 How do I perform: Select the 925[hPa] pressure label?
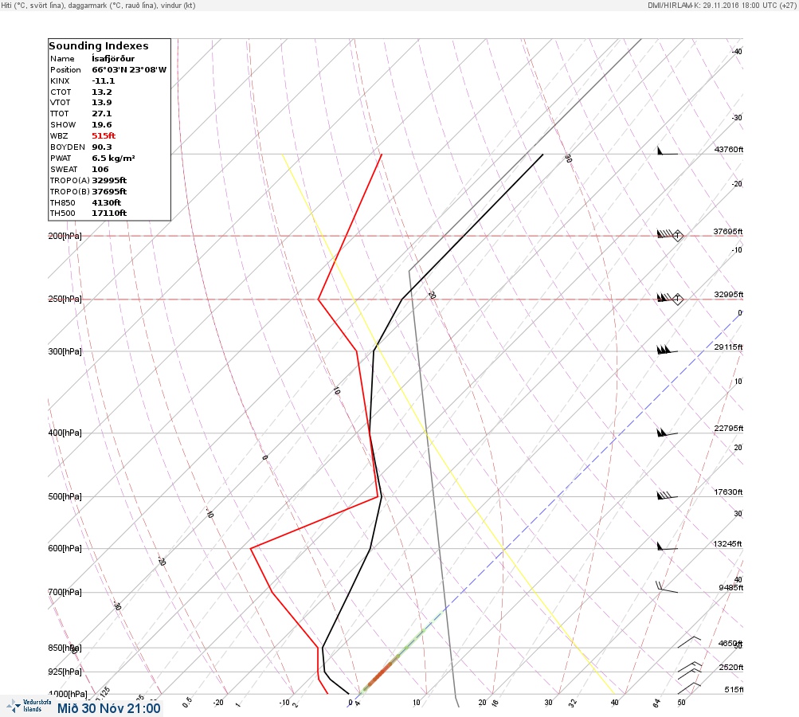click(65, 672)
